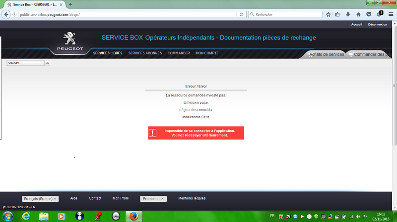Open the Pocket icon in toolbar
Image resolution: width=397 pixels, height=222 pixels.
pyautogui.click(x=369, y=15)
